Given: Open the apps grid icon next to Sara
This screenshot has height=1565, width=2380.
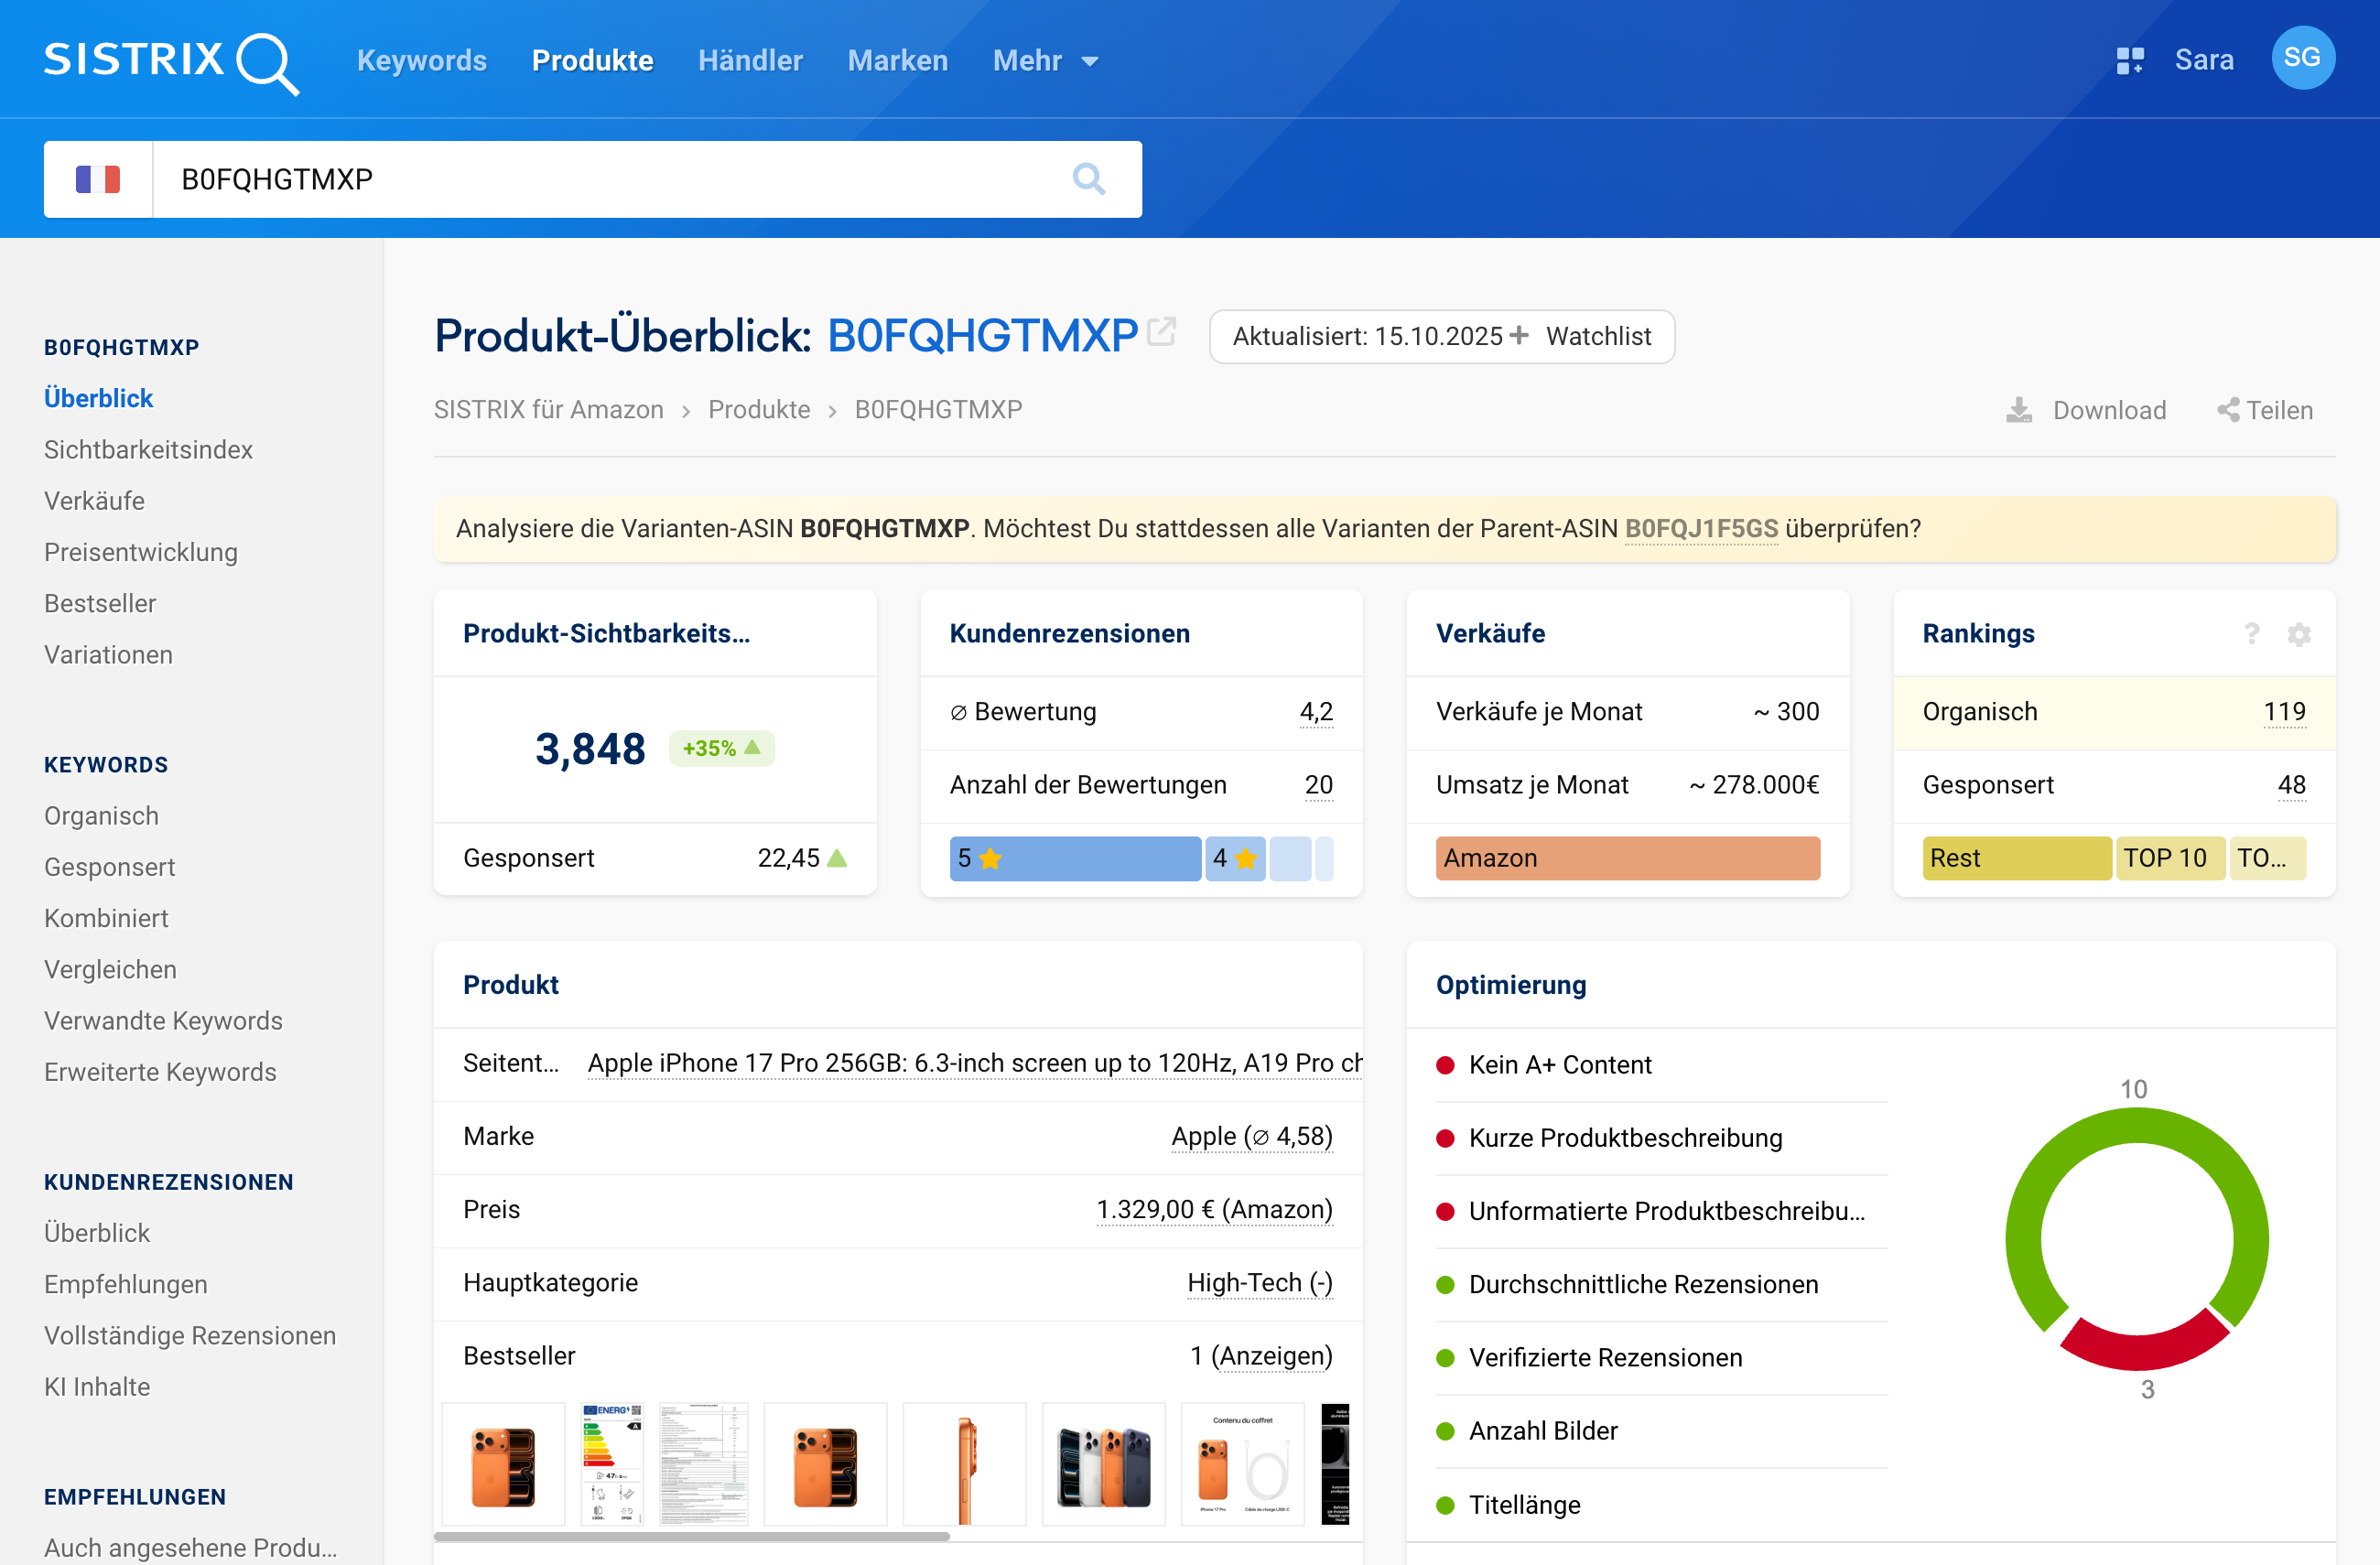Looking at the screenshot, I should tap(2129, 60).
